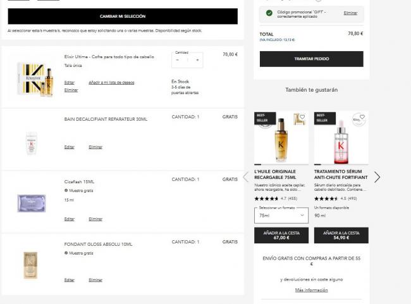Image resolution: width=411 pixels, height=304 pixels.
Task: Click Tramitar pedido checkout button
Action: tap(311, 59)
